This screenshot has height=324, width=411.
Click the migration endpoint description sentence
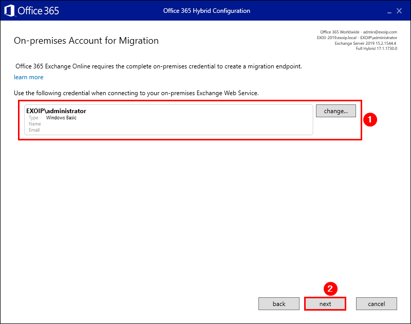159,66
